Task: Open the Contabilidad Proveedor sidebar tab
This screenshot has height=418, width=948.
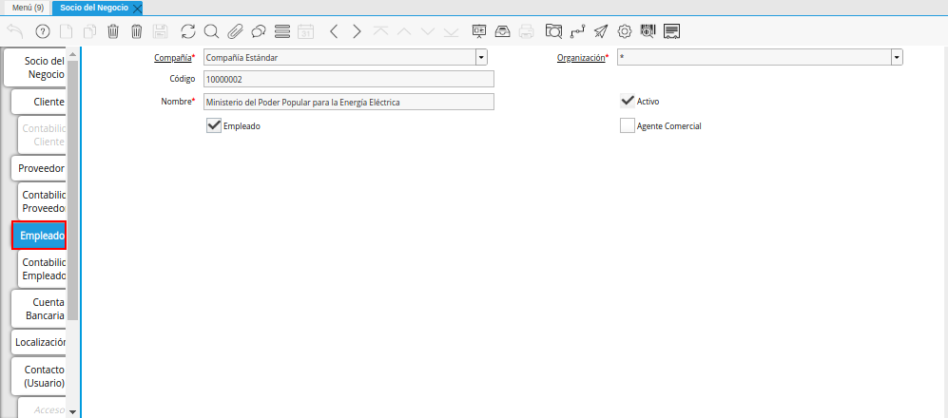Action: point(43,201)
